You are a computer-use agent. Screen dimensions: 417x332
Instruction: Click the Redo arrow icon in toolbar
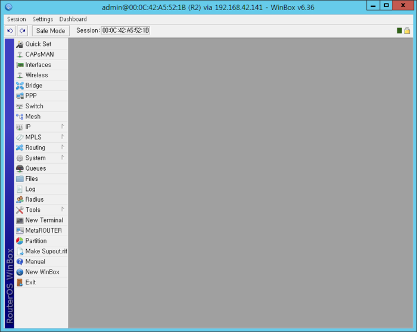click(x=22, y=30)
